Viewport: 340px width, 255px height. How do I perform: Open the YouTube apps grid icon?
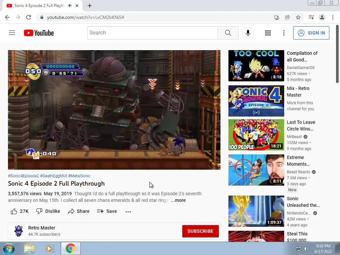tap(268, 33)
